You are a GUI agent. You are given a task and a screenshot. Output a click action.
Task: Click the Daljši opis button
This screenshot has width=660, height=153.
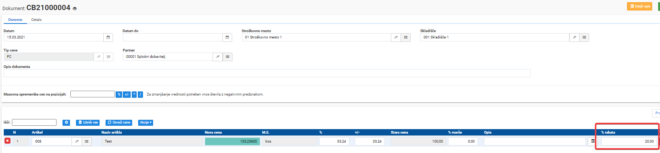pos(639,6)
